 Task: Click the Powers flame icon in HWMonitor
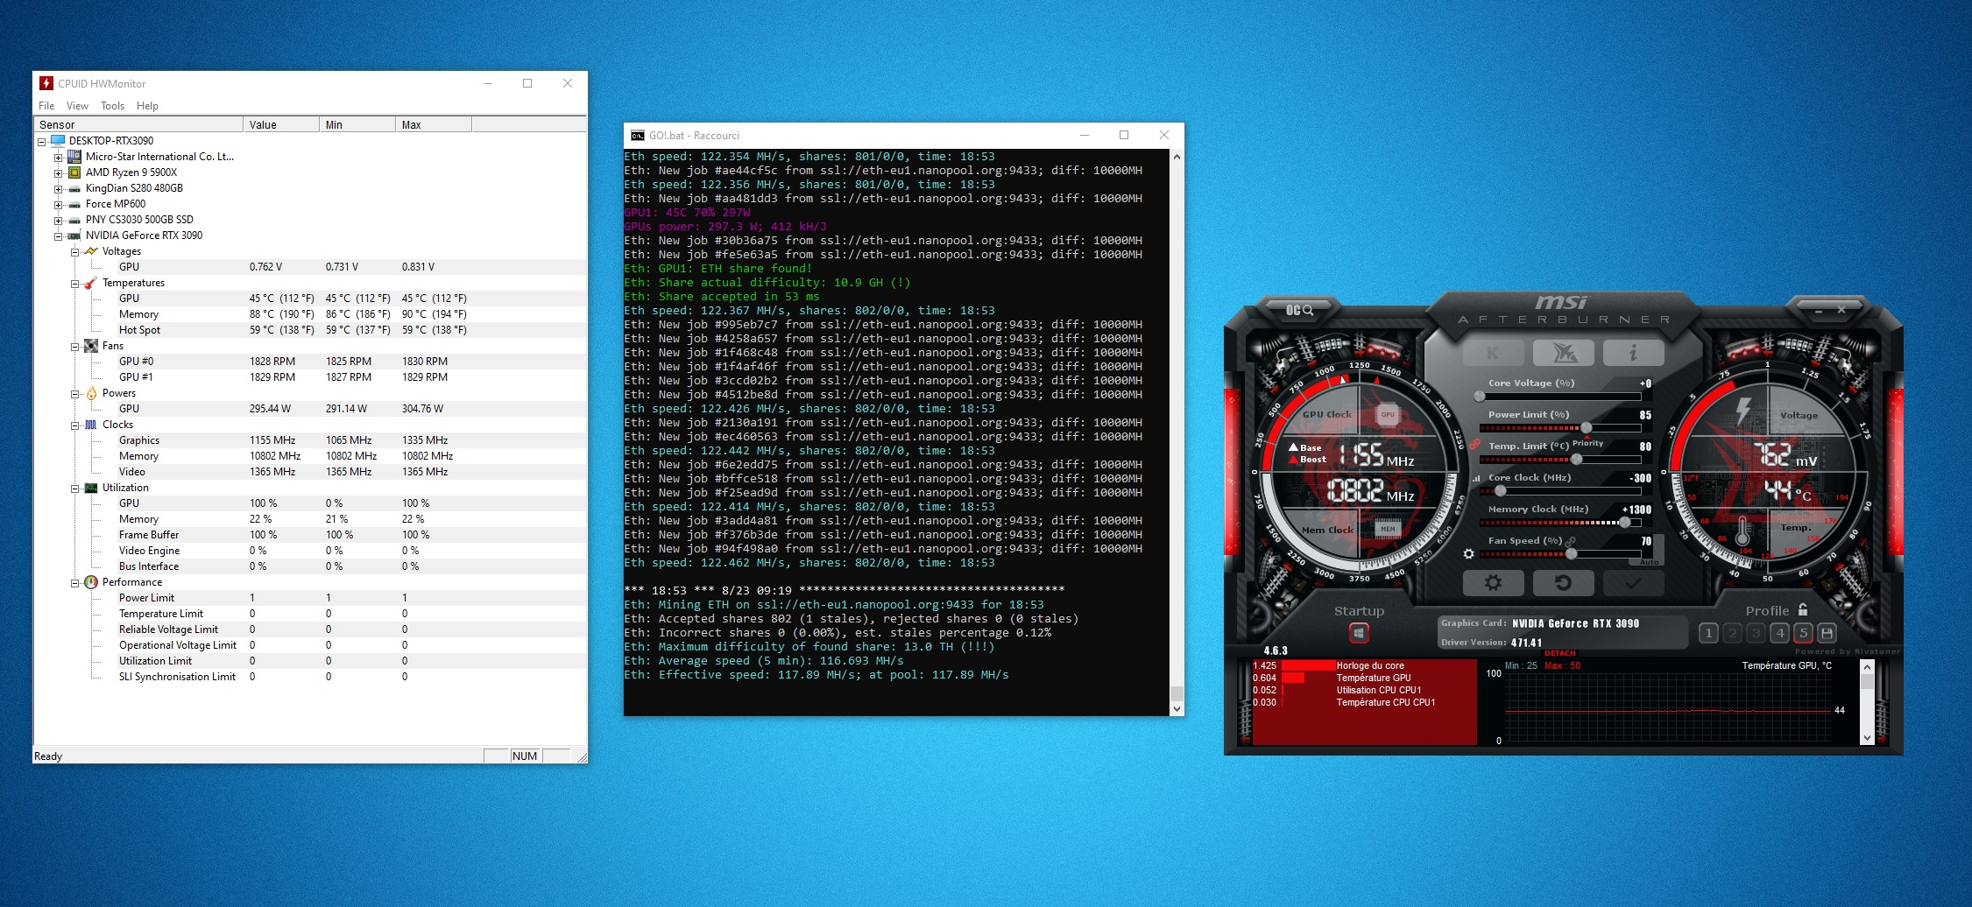click(91, 393)
